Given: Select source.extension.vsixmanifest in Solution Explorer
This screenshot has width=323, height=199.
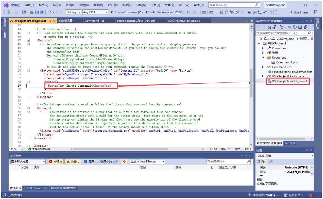Looking at the screenshot, I should (x=292, y=72).
